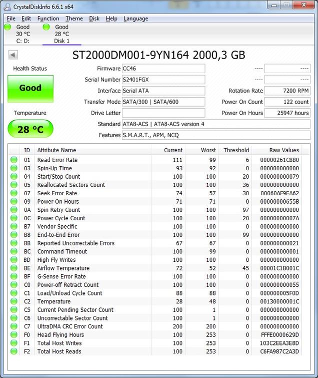Viewport: 318px width, 378px height.
Task: Open the Theme menu
Action: pos(74,19)
